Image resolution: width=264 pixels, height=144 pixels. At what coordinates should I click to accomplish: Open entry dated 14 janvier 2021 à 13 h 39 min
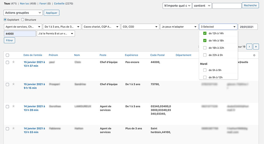coord(34,108)
